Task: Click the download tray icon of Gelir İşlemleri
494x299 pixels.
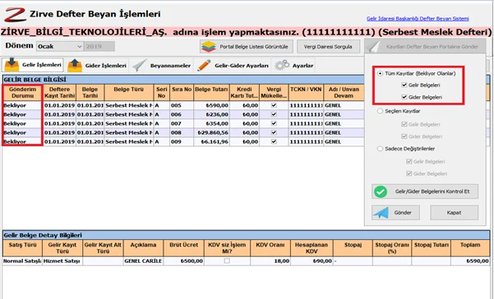Action: pyautogui.click(x=12, y=65)
